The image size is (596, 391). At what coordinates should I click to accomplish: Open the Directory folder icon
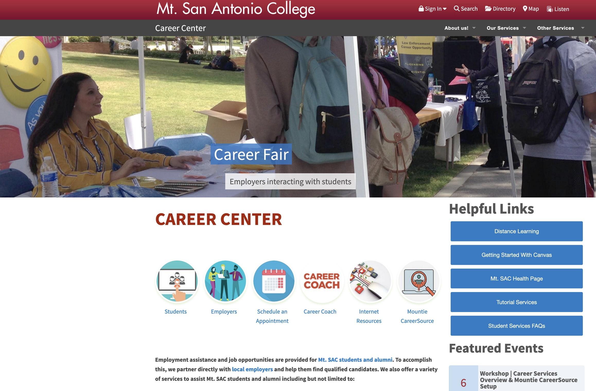488,8
